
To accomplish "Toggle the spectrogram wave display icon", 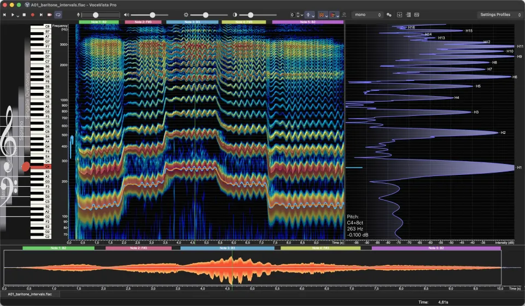I will coord(321,15).
